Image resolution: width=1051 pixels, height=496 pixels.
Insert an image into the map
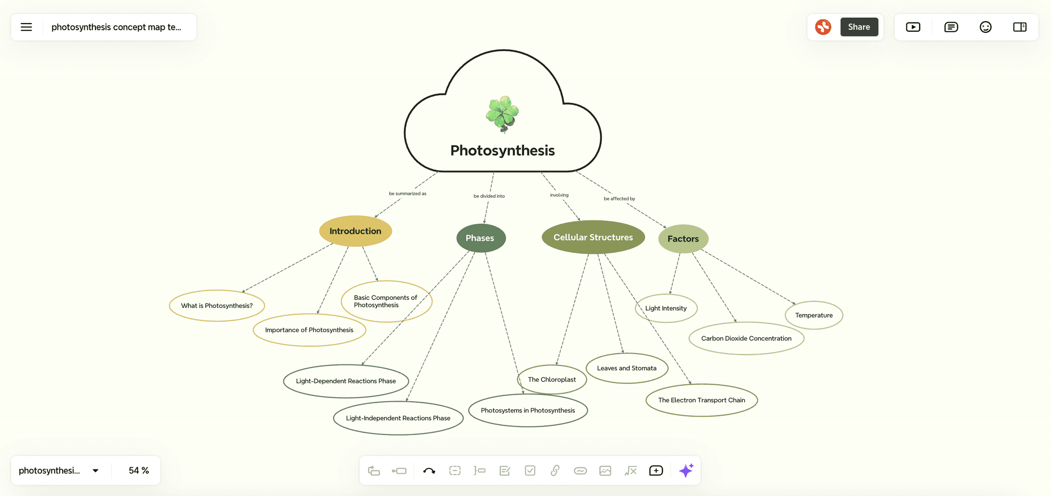[x=605, y=470]
